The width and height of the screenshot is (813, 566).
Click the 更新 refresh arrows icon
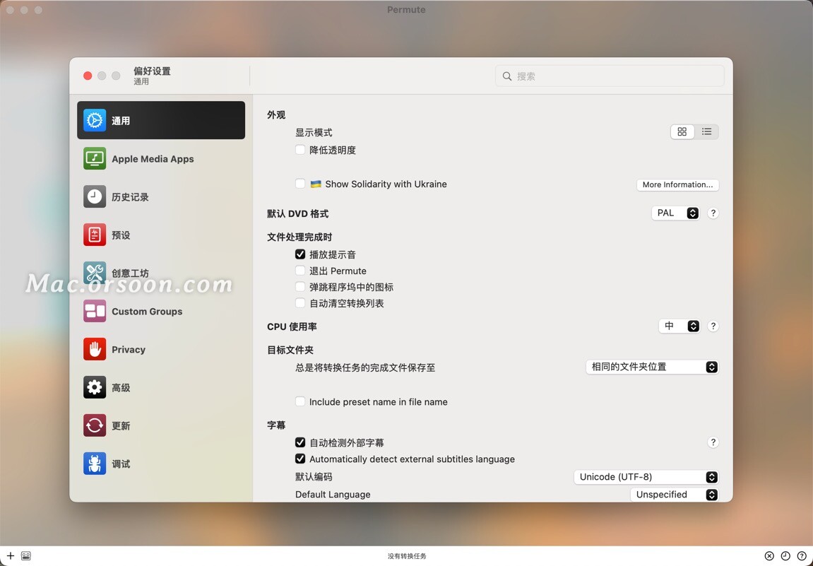95,425
